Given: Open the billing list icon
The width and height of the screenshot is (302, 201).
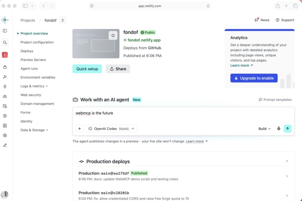Looking at the screenshot, I should coord(5,126).
